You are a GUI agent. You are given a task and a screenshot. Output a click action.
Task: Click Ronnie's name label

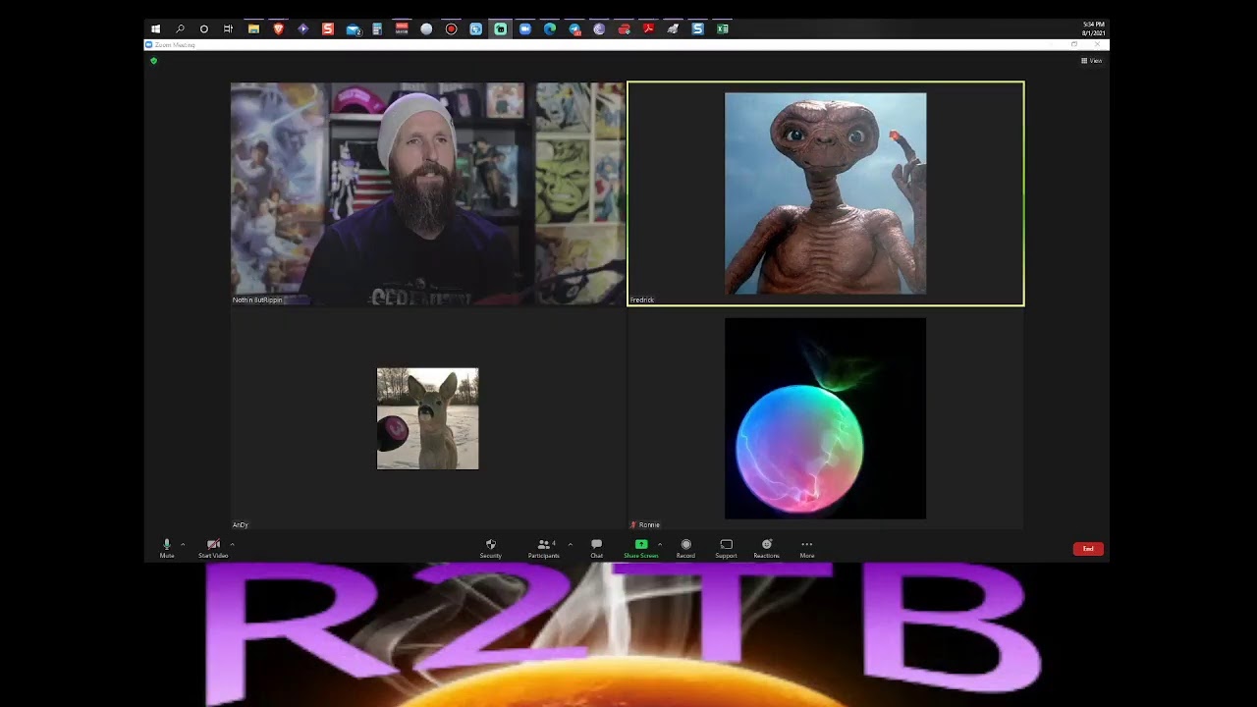[x=649, y=525]
